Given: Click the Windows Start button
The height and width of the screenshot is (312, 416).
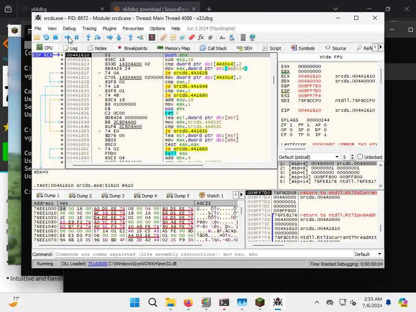Looking at the screenshot, I should tap(134, 302).
